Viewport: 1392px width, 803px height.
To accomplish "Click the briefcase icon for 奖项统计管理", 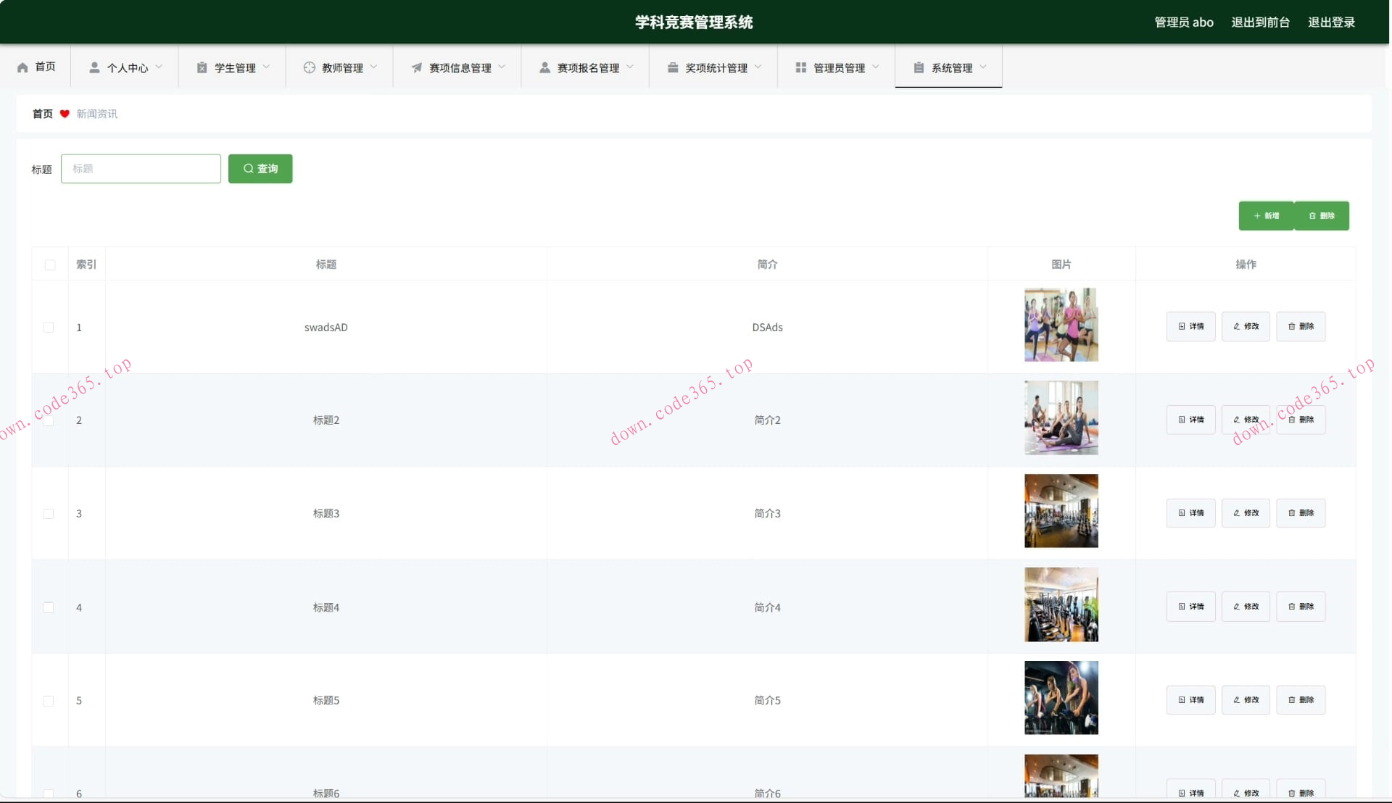I will [x=673, y=67].
